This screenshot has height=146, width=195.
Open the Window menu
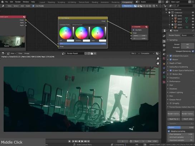click(x=26, y=2)
